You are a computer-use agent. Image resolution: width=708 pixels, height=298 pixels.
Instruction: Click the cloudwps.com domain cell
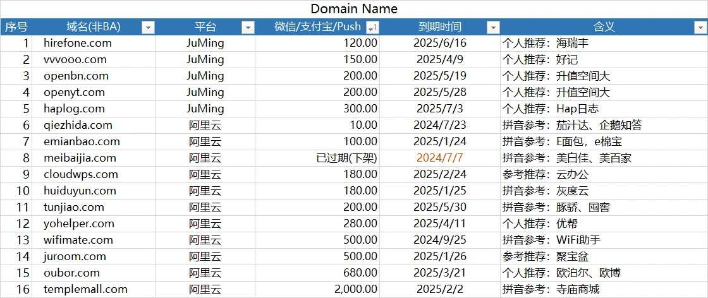[x=81, y=174]
